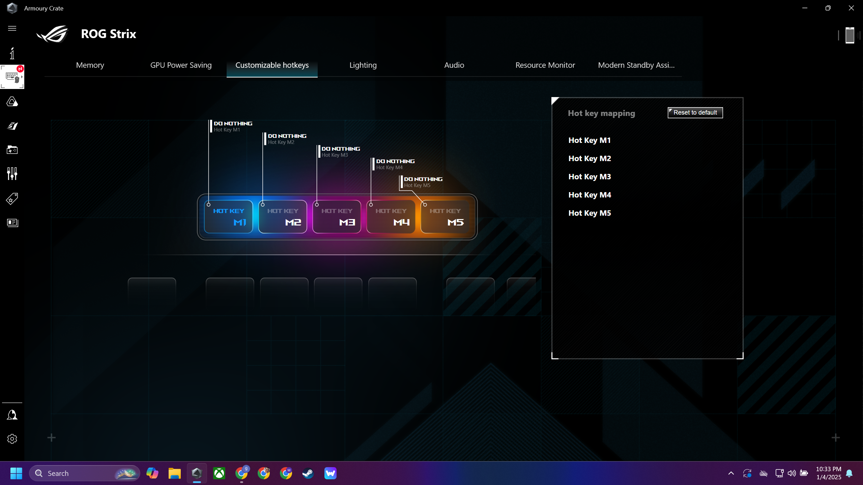Viewport: 863px width, 485px height.
Task: Open the Aura Sync panel
Action: pyautogui.click(x=12, y=101)
